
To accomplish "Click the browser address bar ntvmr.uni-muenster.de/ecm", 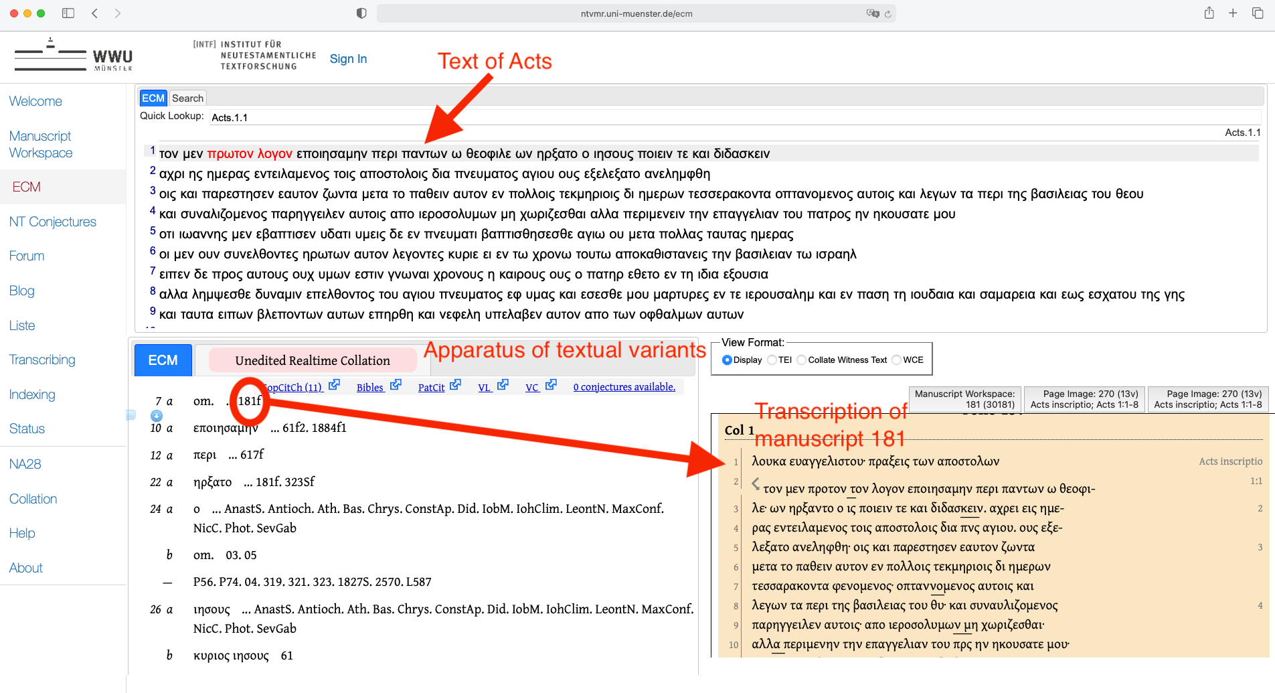I will (x=636, y=13).
